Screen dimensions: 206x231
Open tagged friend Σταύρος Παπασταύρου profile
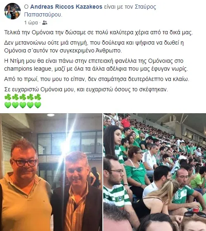pyautogui.click(x=90, y=11)
